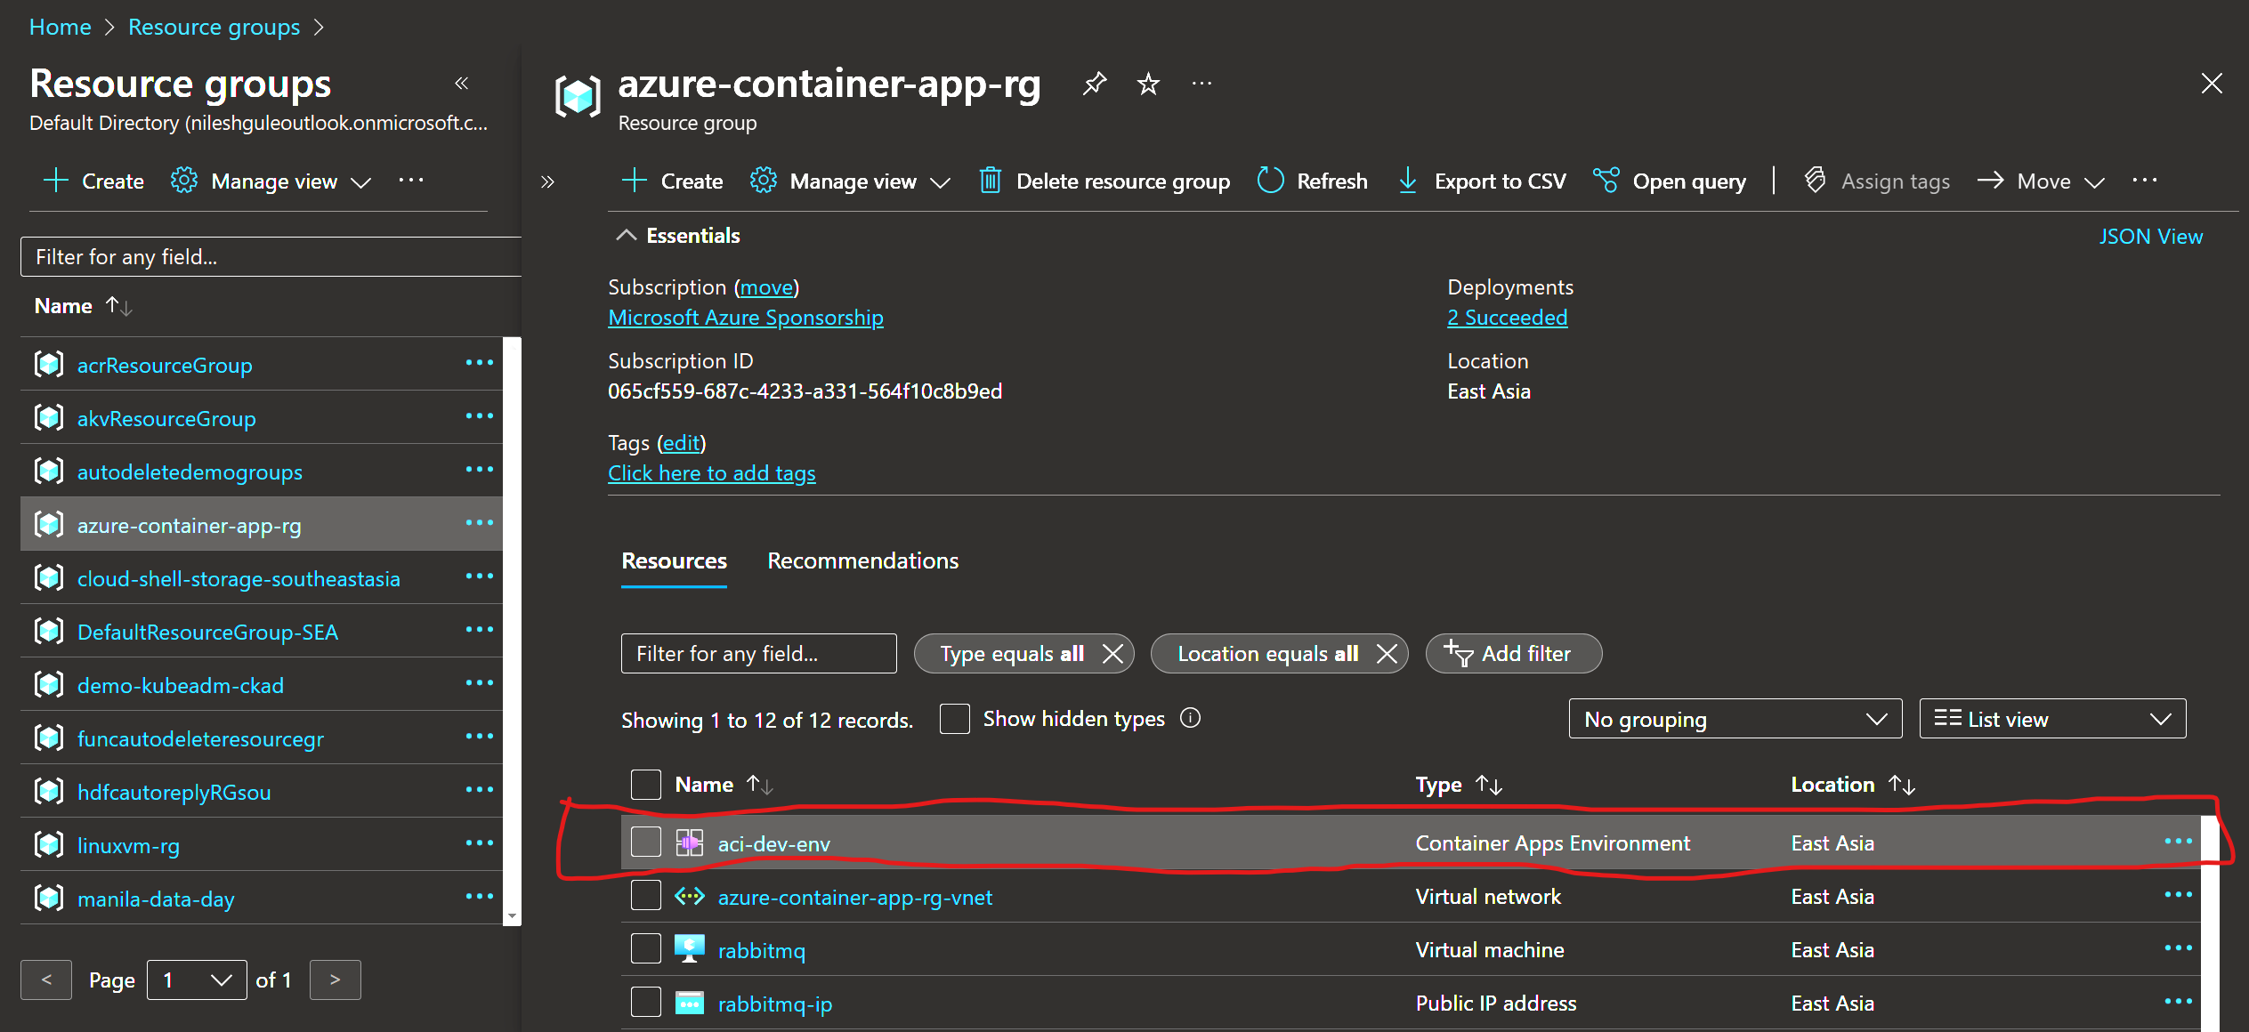Expand Manage view in resource group toolbar
Screen dimensions: 2249x1032
coord(850,181)
